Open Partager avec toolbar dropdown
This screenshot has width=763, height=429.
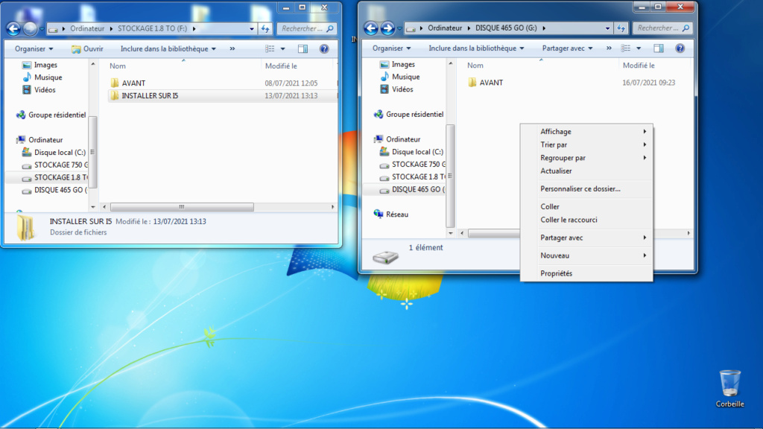[567, 48]
